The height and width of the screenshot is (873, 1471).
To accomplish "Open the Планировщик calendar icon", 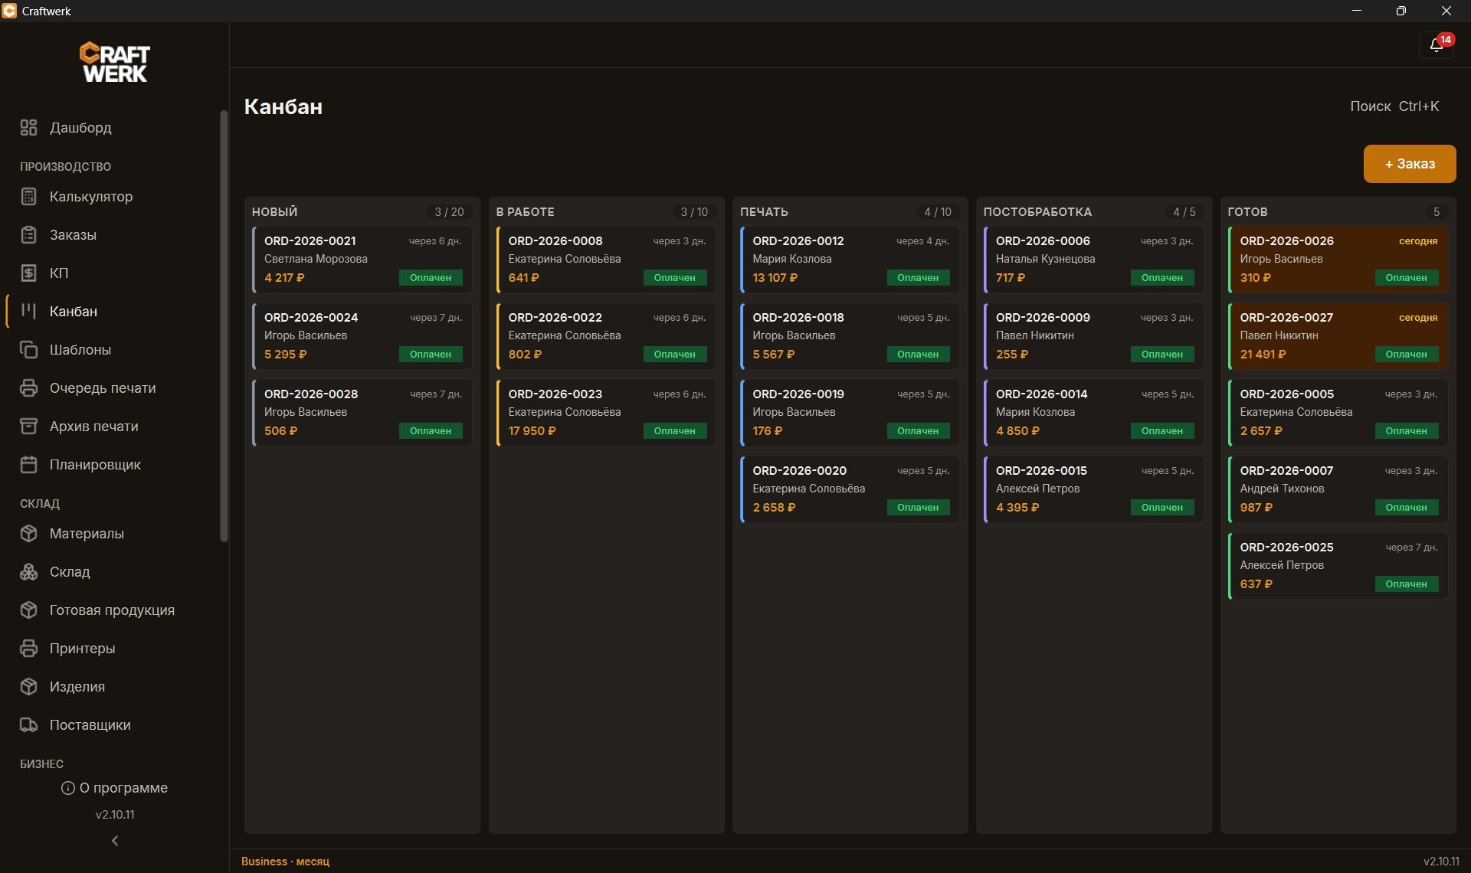I will click(28, 465).
